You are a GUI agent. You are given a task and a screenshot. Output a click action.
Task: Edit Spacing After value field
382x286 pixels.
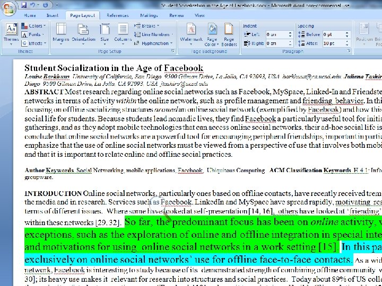334,43
